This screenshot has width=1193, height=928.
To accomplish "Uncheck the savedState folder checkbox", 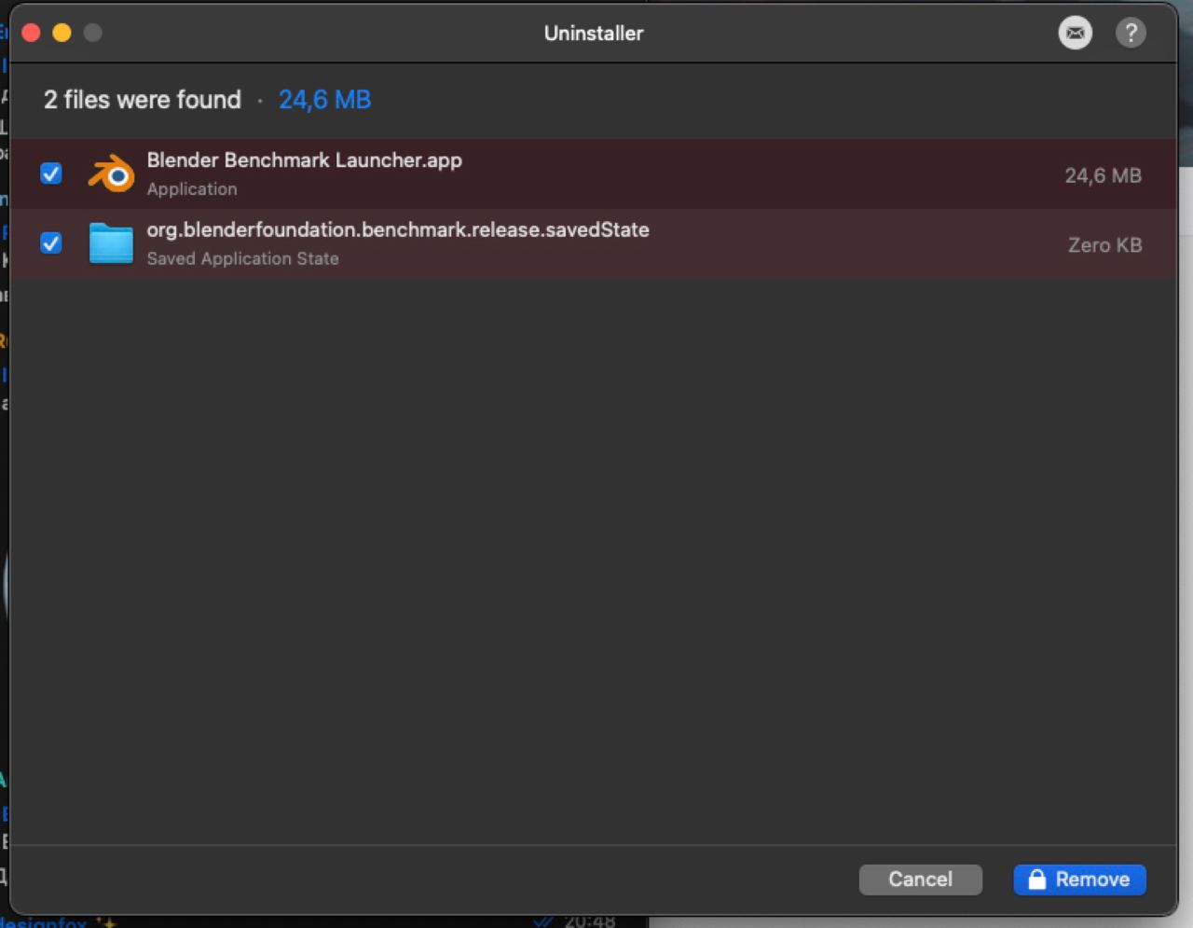I will pyautogui.click(x=51, y=243).
